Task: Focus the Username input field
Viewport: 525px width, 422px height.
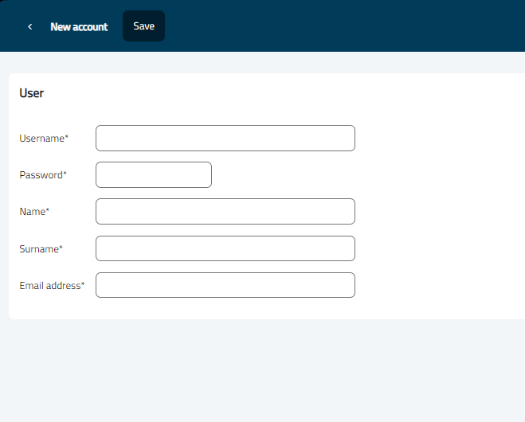Action: pos(225,138)
